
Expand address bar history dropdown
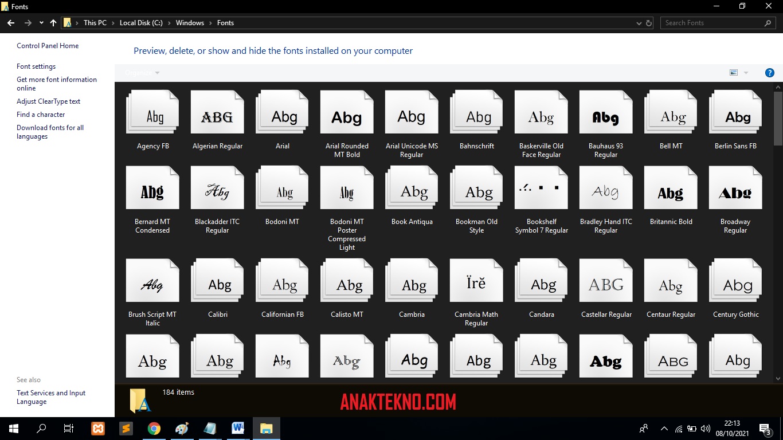pos(639,23)
